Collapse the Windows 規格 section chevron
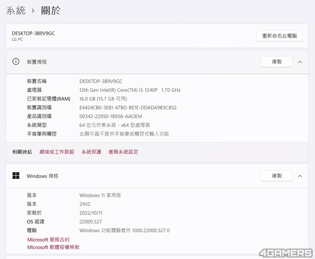Image resolution: width=315 pixels, height=259 pixels. click(300, 176)
